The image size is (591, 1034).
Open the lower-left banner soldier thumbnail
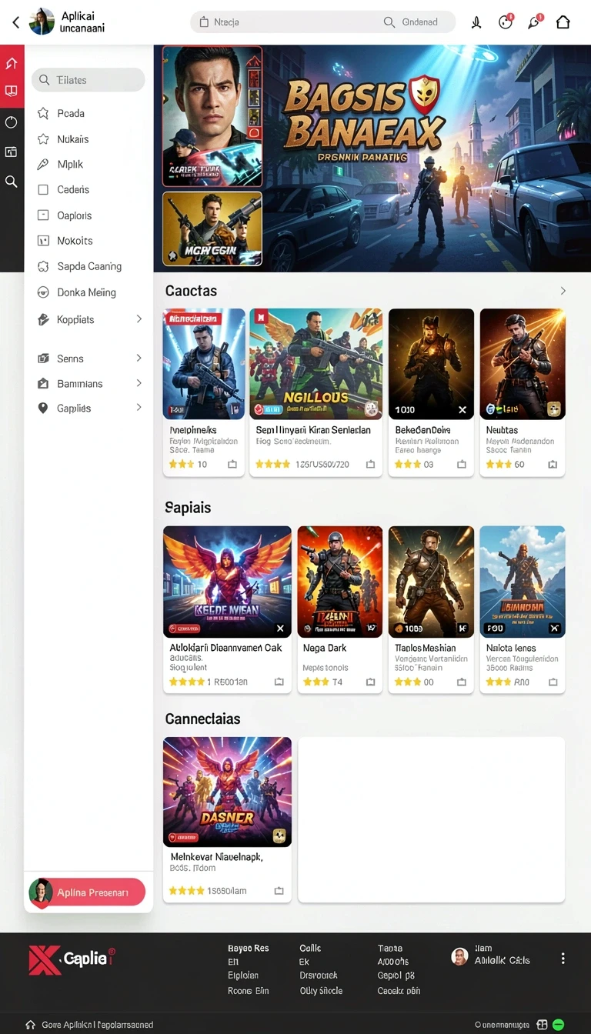212,229
